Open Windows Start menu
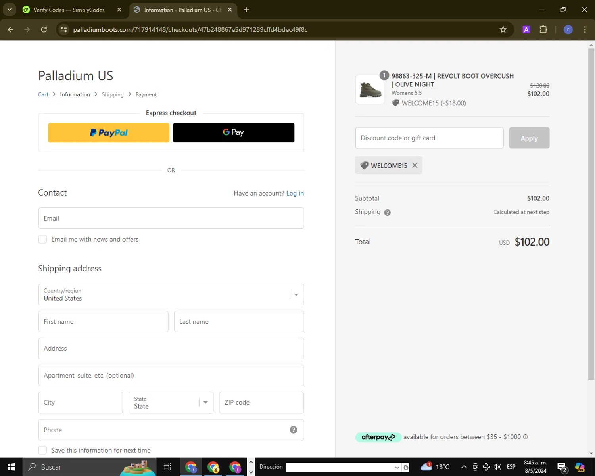The height and width of the screenshot is (476, 595). coord(11,467)
